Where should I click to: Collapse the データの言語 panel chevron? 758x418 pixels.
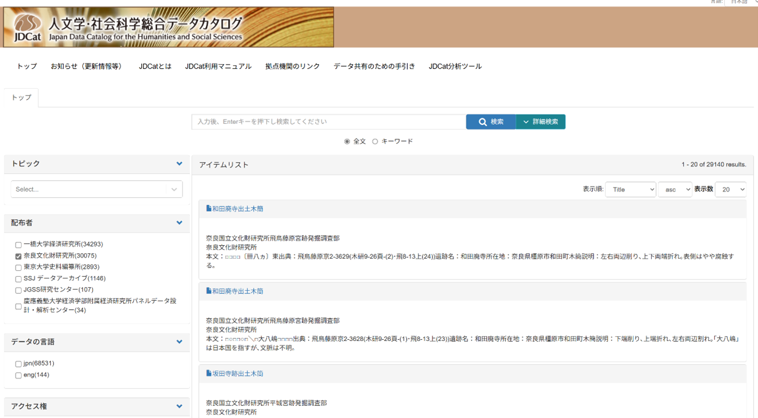[179, 342]
